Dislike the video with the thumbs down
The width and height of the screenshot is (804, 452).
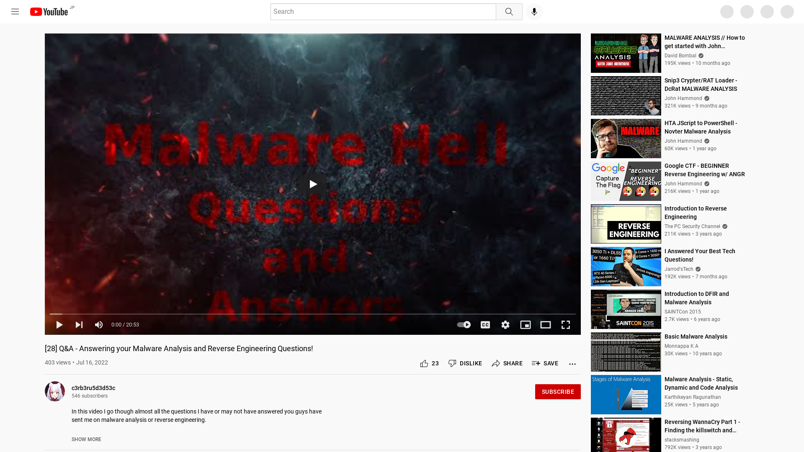tap(452, 363)
